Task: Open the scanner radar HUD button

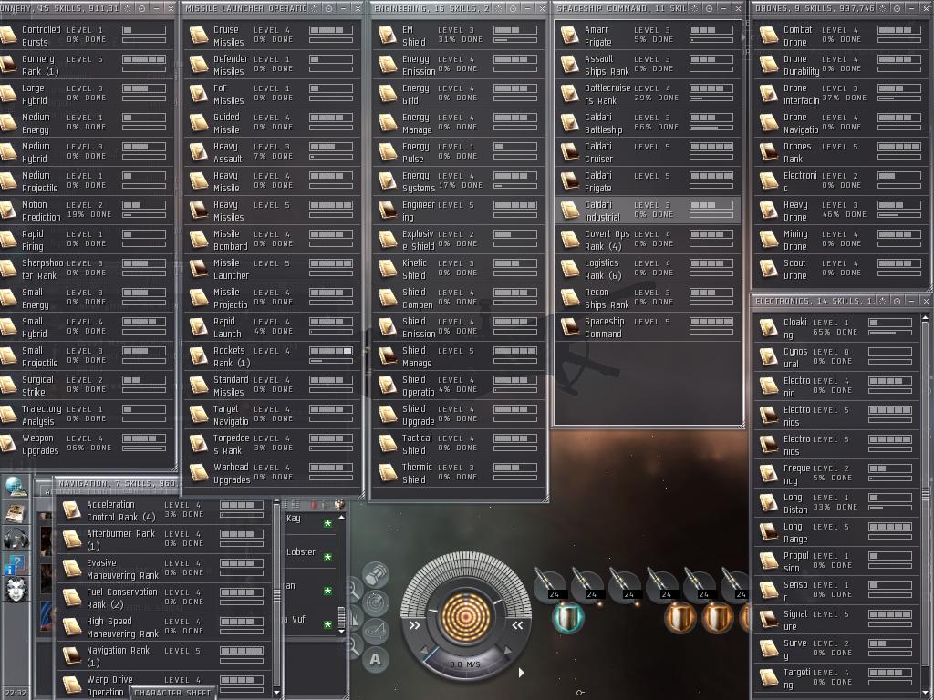Action: pyautogui.click(x=376, y=603)
